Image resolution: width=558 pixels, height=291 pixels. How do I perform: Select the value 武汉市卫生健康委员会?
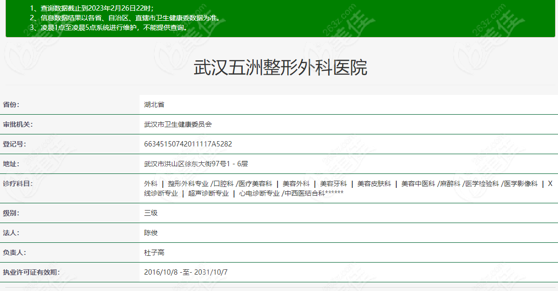point(178,124)
